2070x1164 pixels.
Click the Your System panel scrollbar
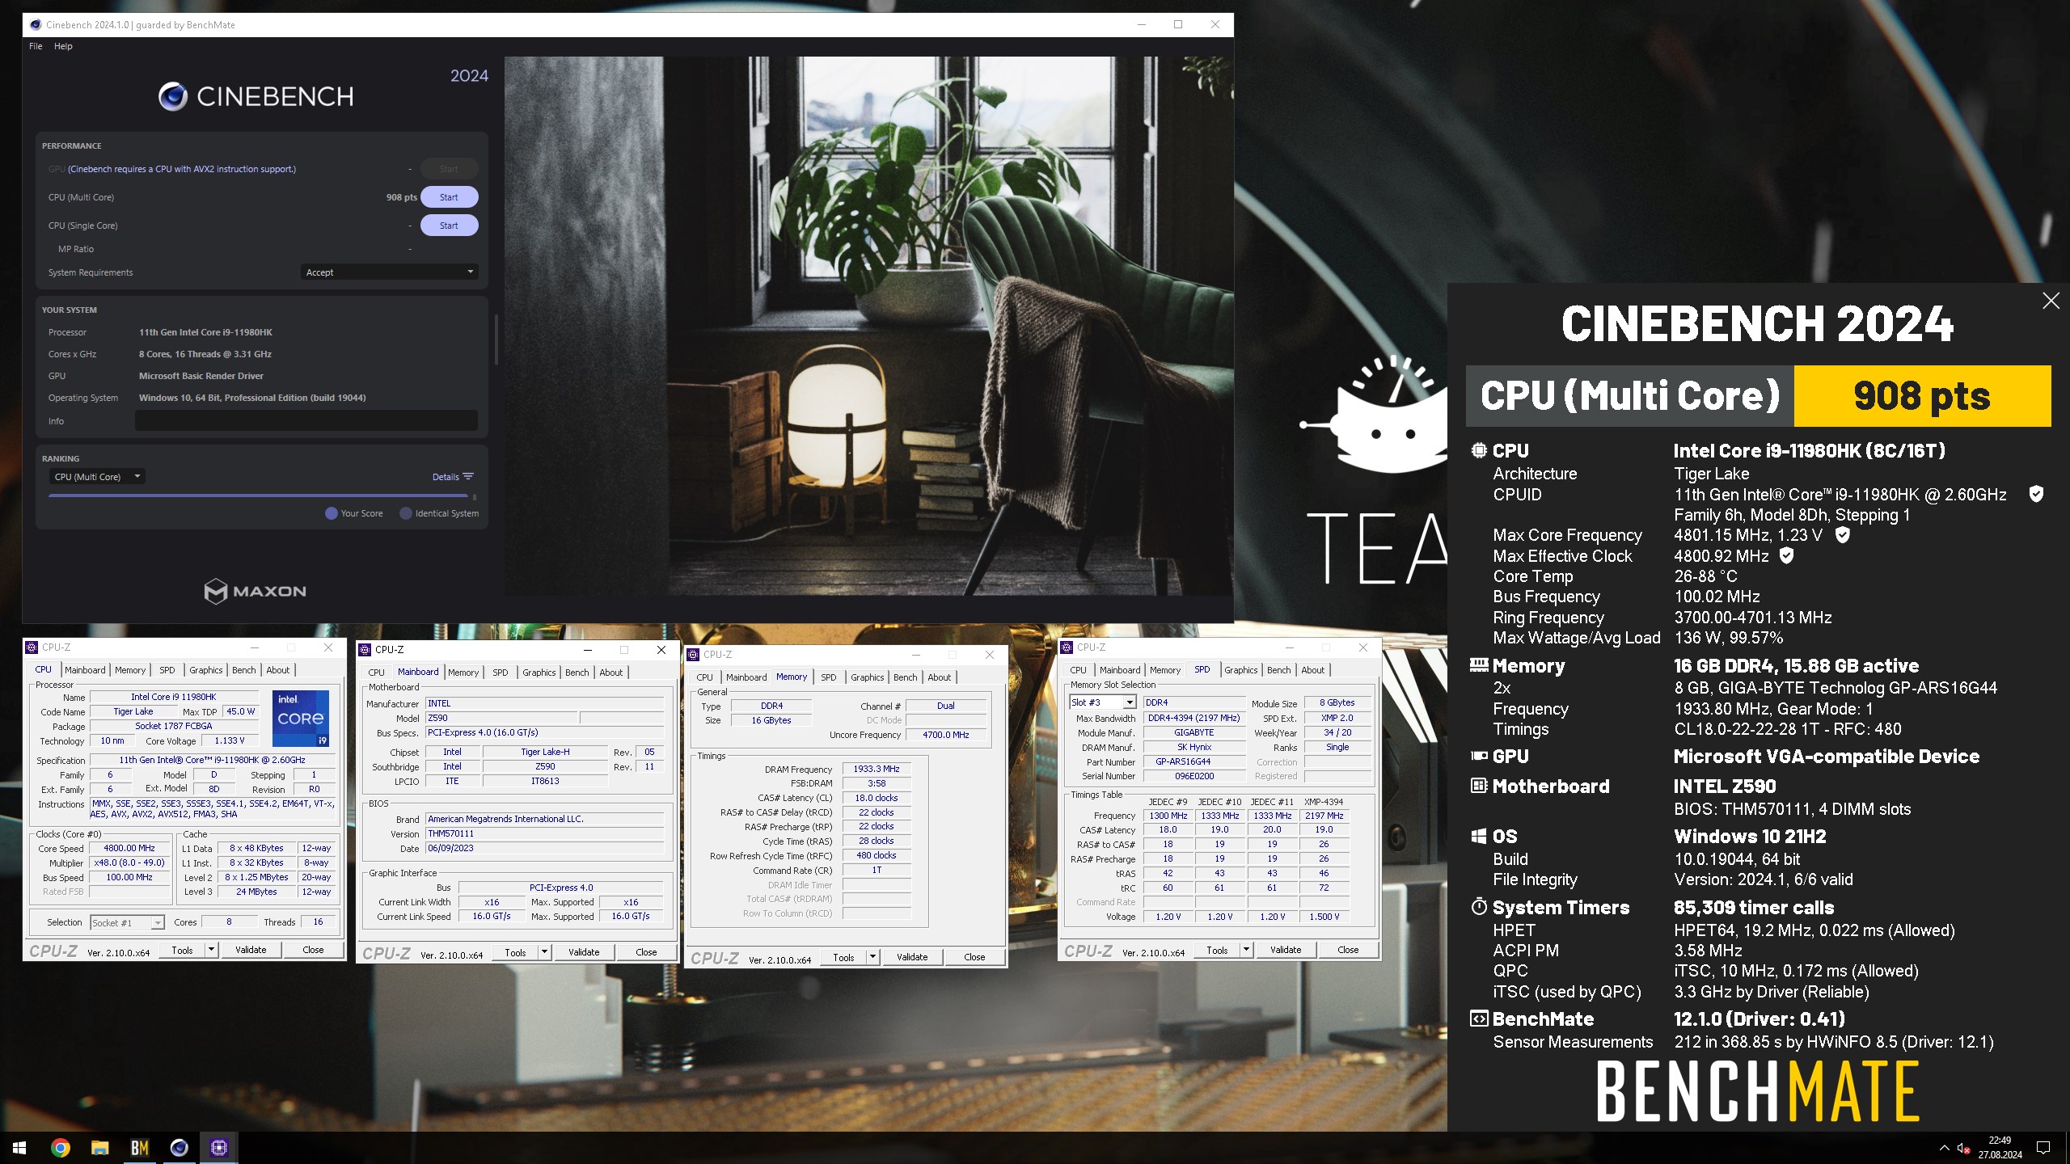coord(495,339)
